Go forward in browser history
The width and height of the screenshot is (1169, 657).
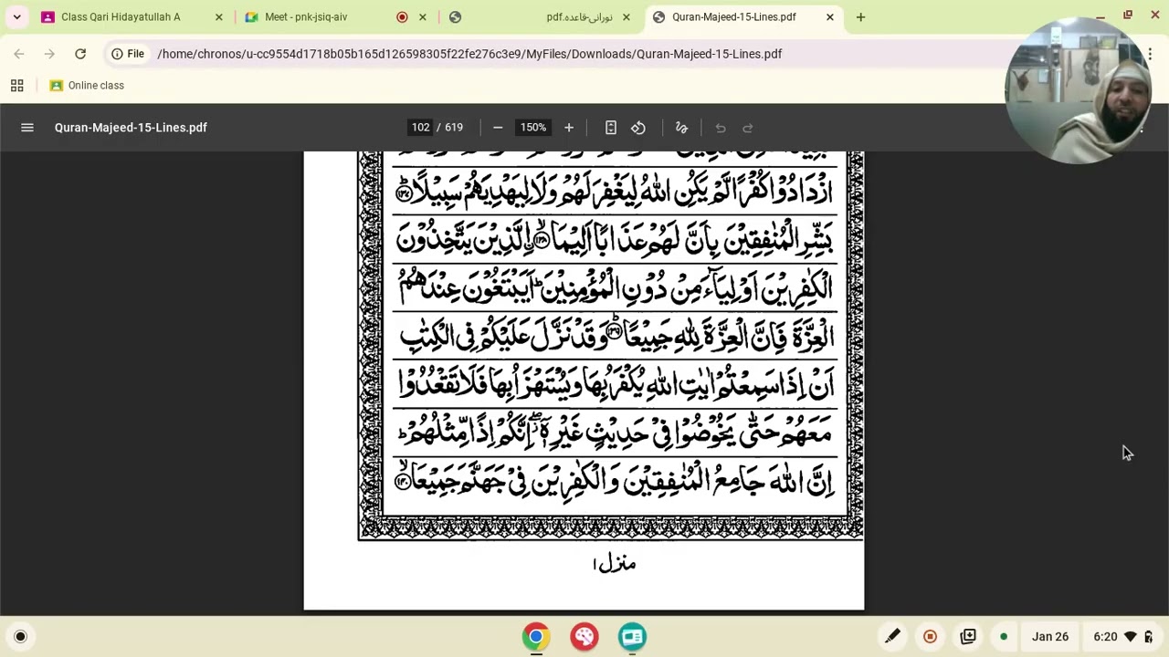49,54
